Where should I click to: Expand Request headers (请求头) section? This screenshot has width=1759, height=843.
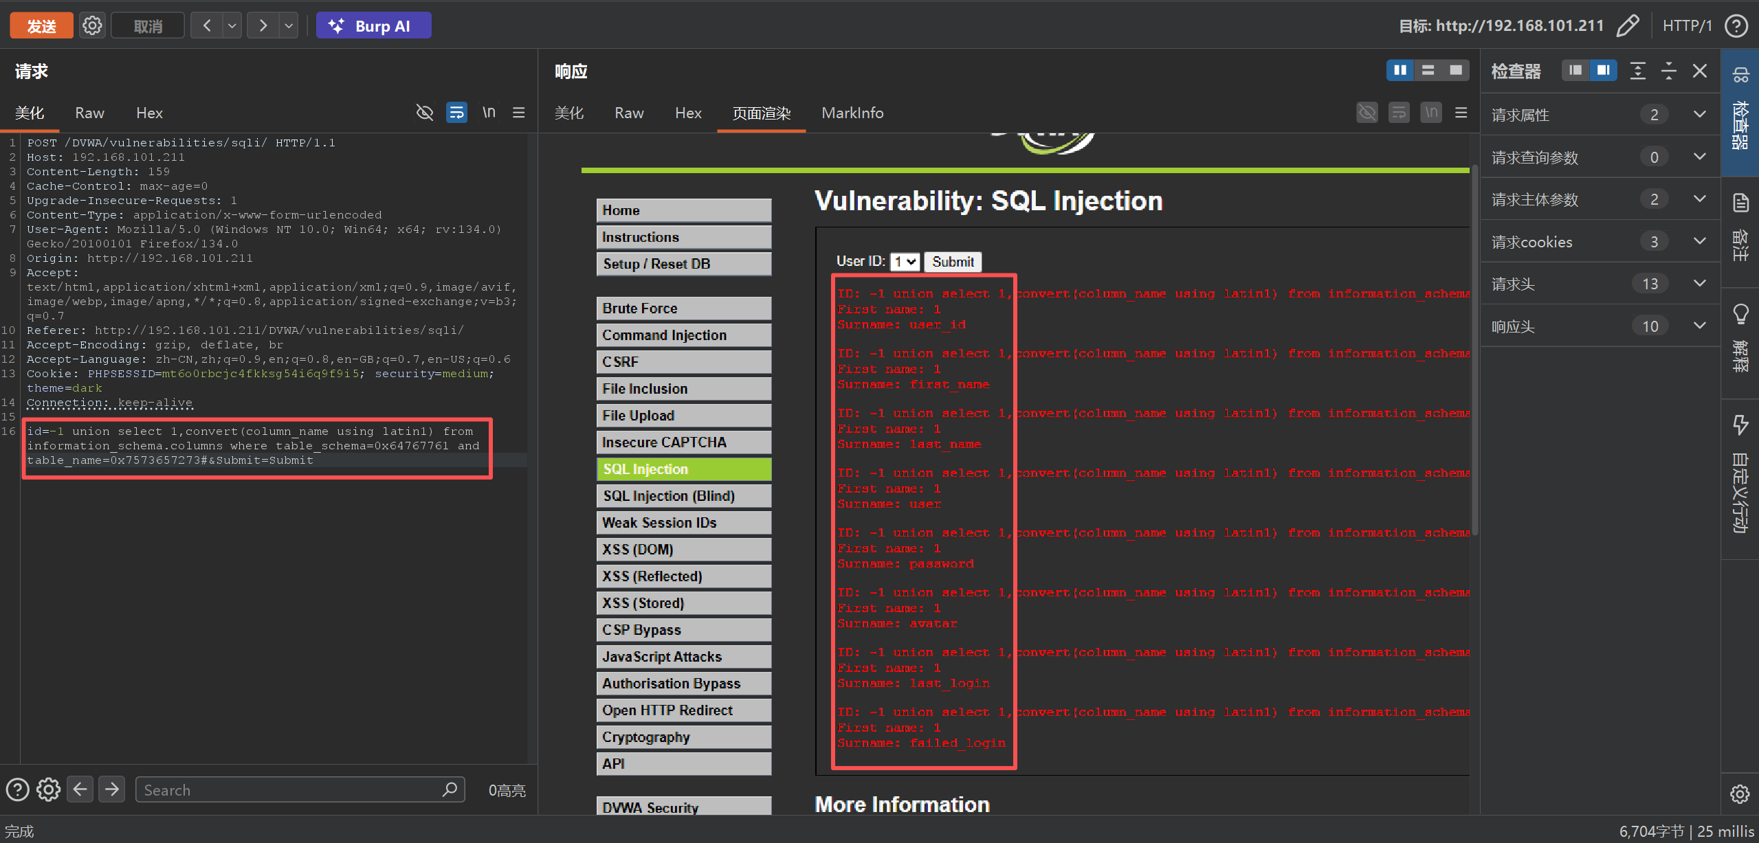tap(1600, 284)
